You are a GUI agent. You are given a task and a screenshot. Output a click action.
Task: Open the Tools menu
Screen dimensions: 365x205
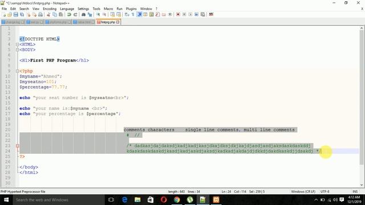[x=96, y=9]
